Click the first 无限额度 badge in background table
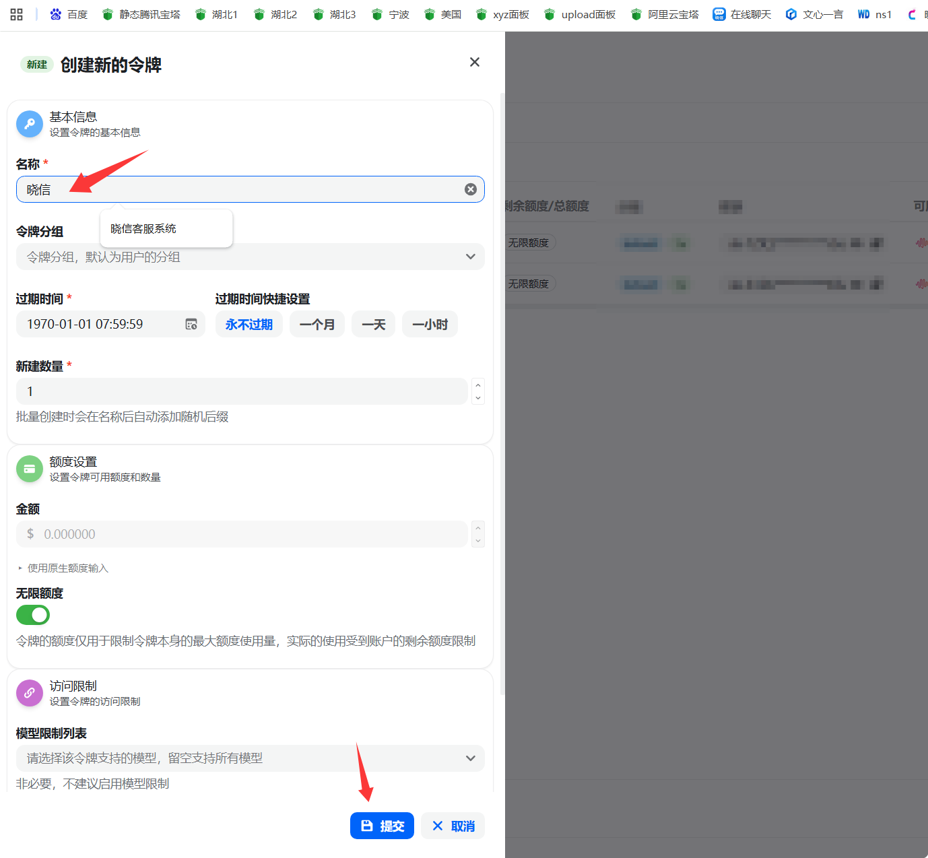Screen dimensions: 928x858 531,242
